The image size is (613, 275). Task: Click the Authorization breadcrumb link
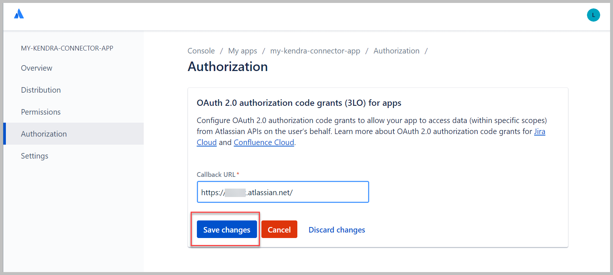tap(396, 51)
